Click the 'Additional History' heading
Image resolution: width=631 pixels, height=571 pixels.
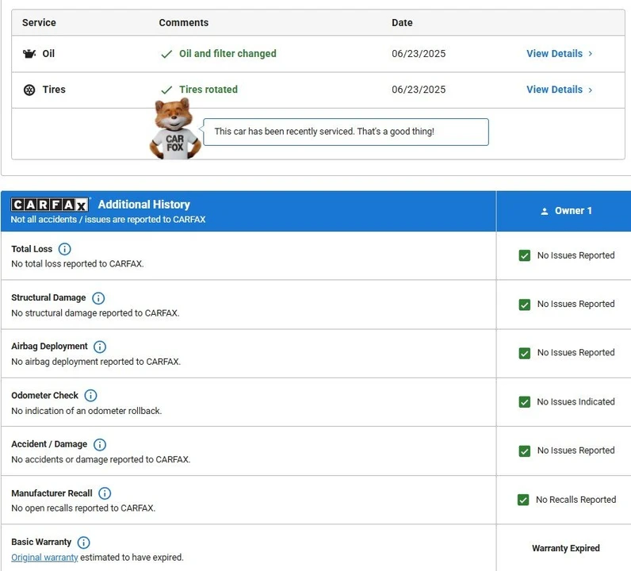coord(144,205)
